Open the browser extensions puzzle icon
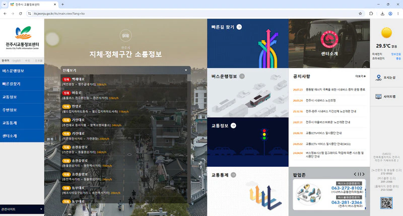Viewport: 403px width, 216px height. pyautogui.click(x=371, y=14)
